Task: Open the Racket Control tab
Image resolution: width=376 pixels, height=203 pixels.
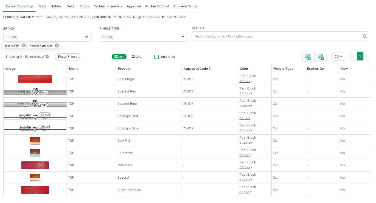Action: [157, 6]
